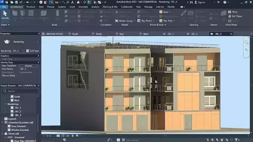Click the Edit Type icon button
Viewport: 253px width, 142px height.
pos(28,51)
